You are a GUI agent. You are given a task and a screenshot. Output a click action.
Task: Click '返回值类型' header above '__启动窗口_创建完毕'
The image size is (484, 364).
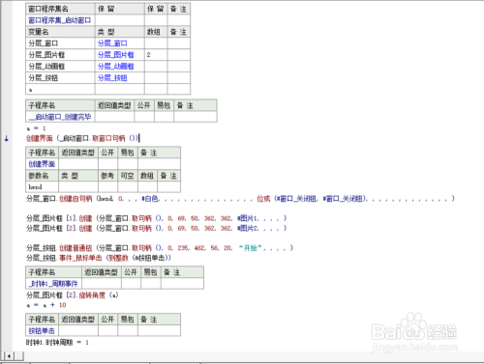tap(114, 105)
